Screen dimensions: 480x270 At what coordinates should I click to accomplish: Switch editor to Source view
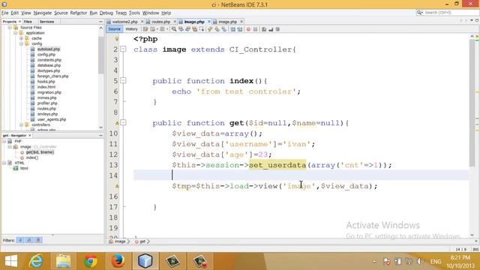pos(114,29)
